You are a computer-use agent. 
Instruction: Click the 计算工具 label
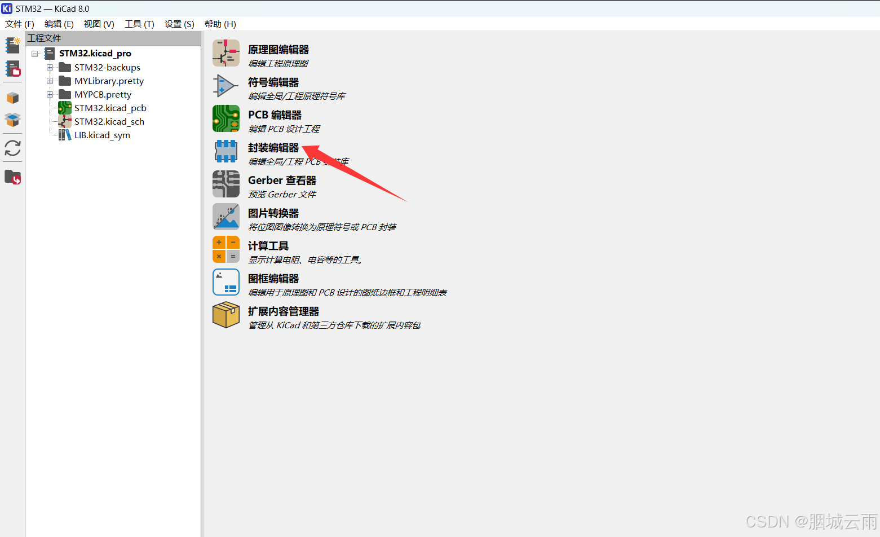click(x=268, y=246)
